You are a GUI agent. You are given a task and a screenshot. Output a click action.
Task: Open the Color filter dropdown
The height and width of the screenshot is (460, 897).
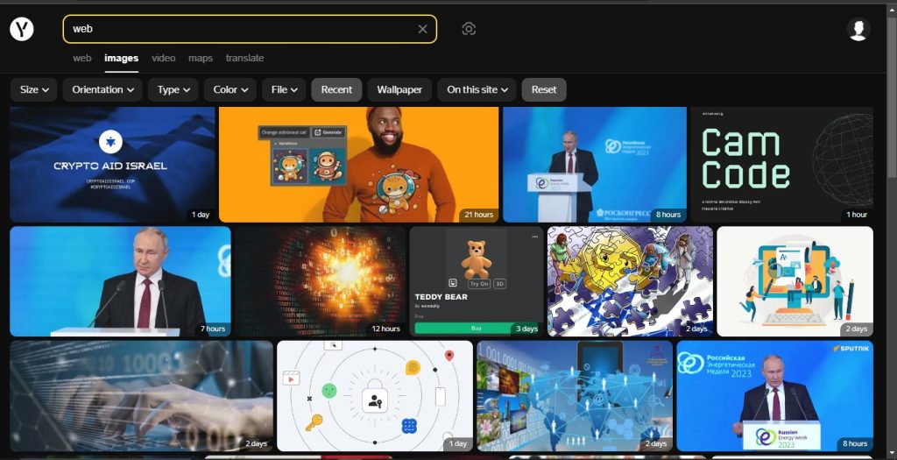(230, 90)
